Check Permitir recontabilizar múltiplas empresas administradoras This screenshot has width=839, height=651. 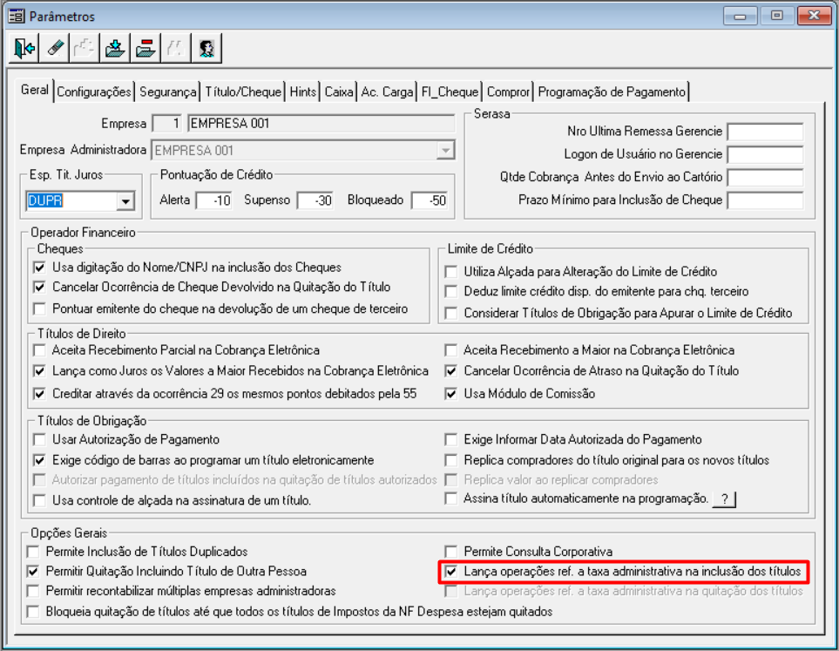(x=33, y=592)
